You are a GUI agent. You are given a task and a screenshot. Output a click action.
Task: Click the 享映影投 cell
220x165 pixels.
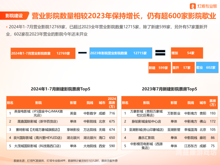(73, 130)
